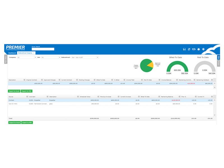Open filter icon for detail Billed To Date column
Image resolution: width=224 pixels, height=168 pixels.
(x=159, y=97)
